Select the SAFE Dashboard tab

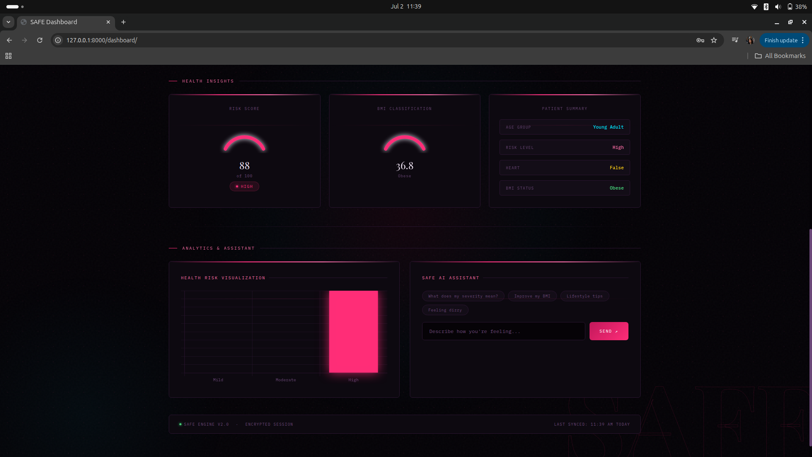click(x=66, y=22)
